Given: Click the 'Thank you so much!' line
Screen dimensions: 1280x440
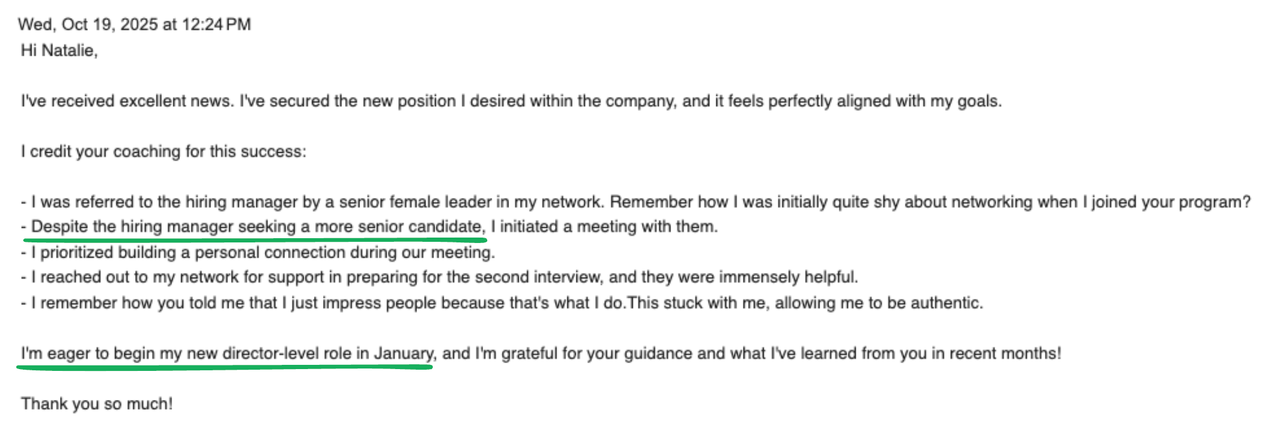Looking at the screenshot, I should 97,404.
